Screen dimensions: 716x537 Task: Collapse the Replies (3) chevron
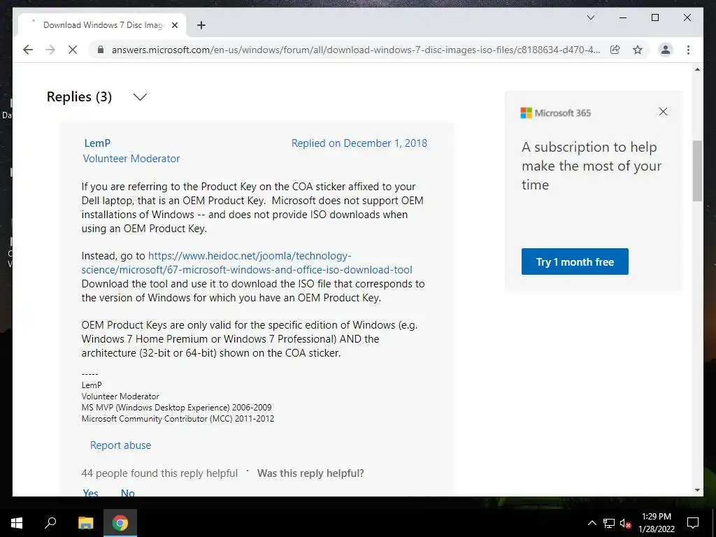pyautogui.click(x=140, y=96)
